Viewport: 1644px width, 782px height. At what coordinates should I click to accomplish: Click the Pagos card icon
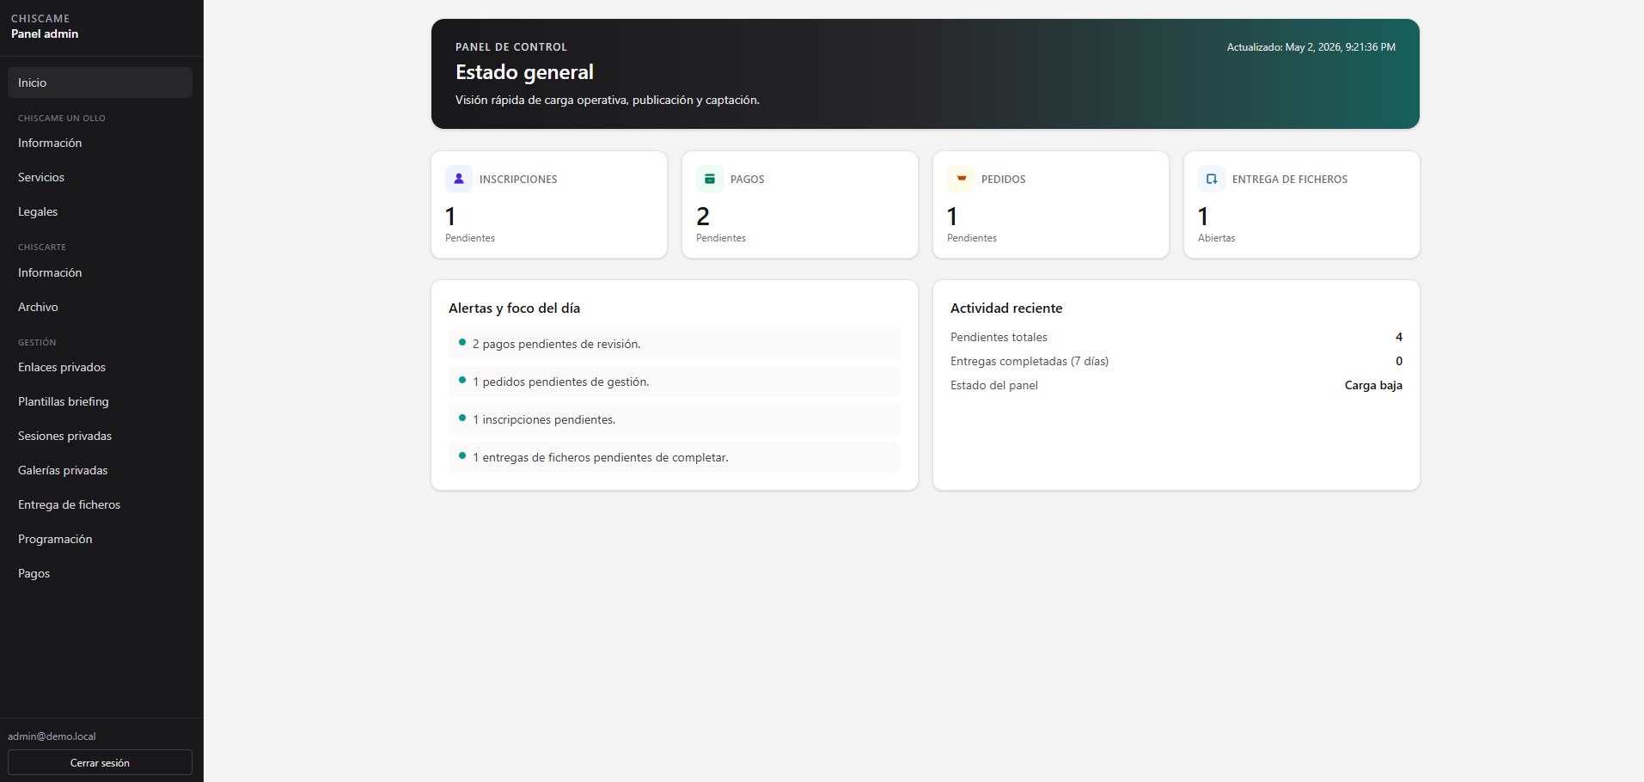pyautogui.click(x=710, y=179)
